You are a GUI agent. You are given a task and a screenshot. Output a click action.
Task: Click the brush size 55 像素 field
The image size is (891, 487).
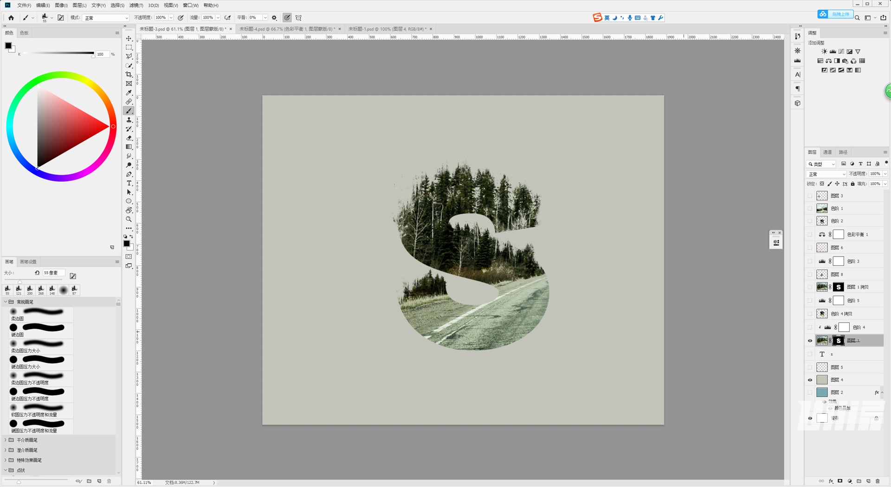[54, 273]
